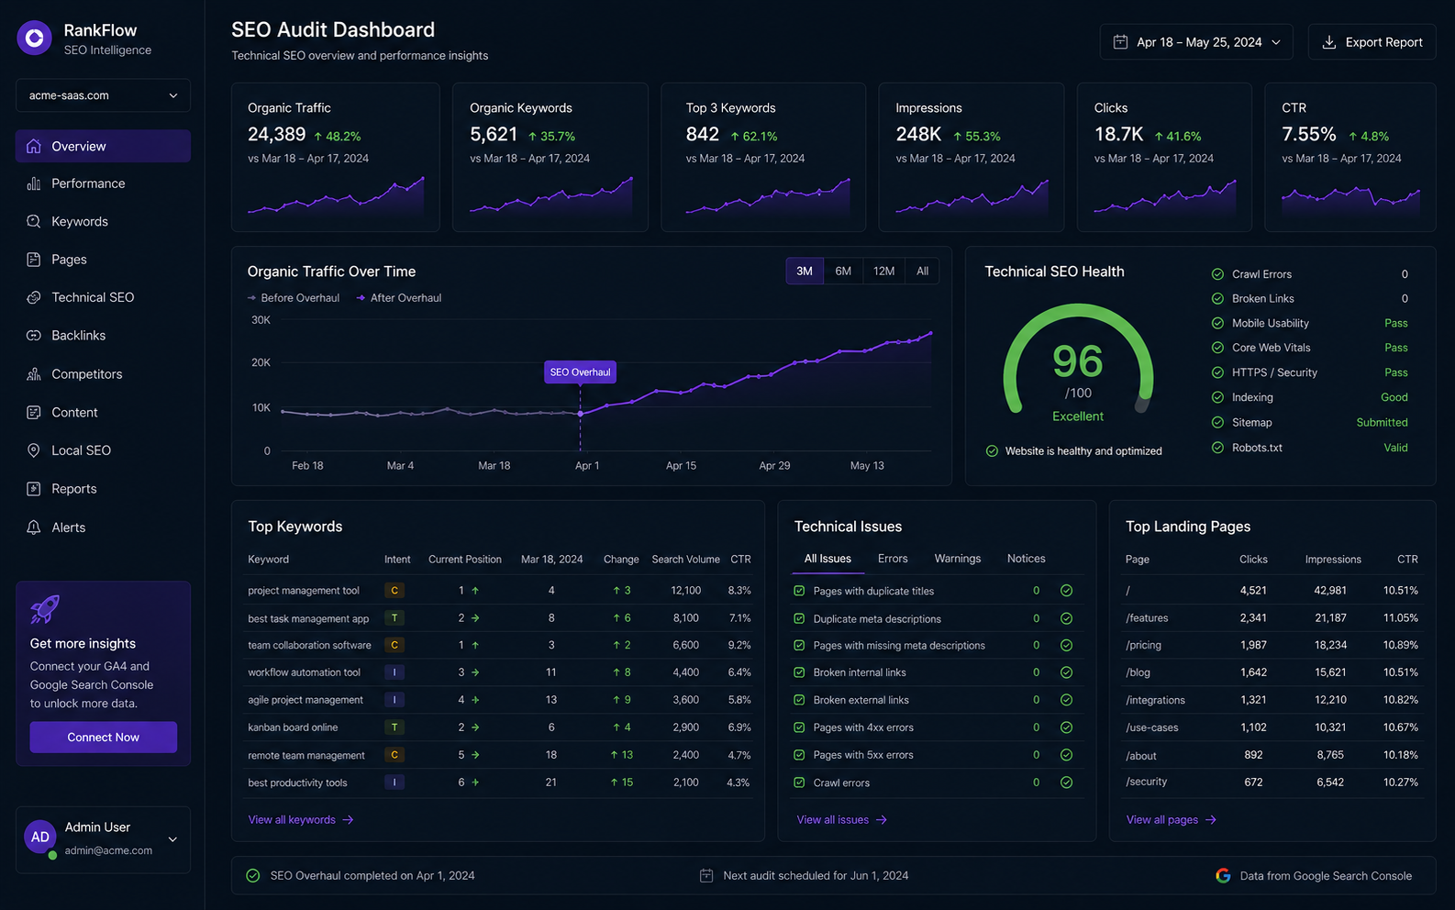The width and height of the screenshot is (1455, 910).
Task: Toggle checkbox for Pages with 5xx errors
Action: (x=799, y=755)
